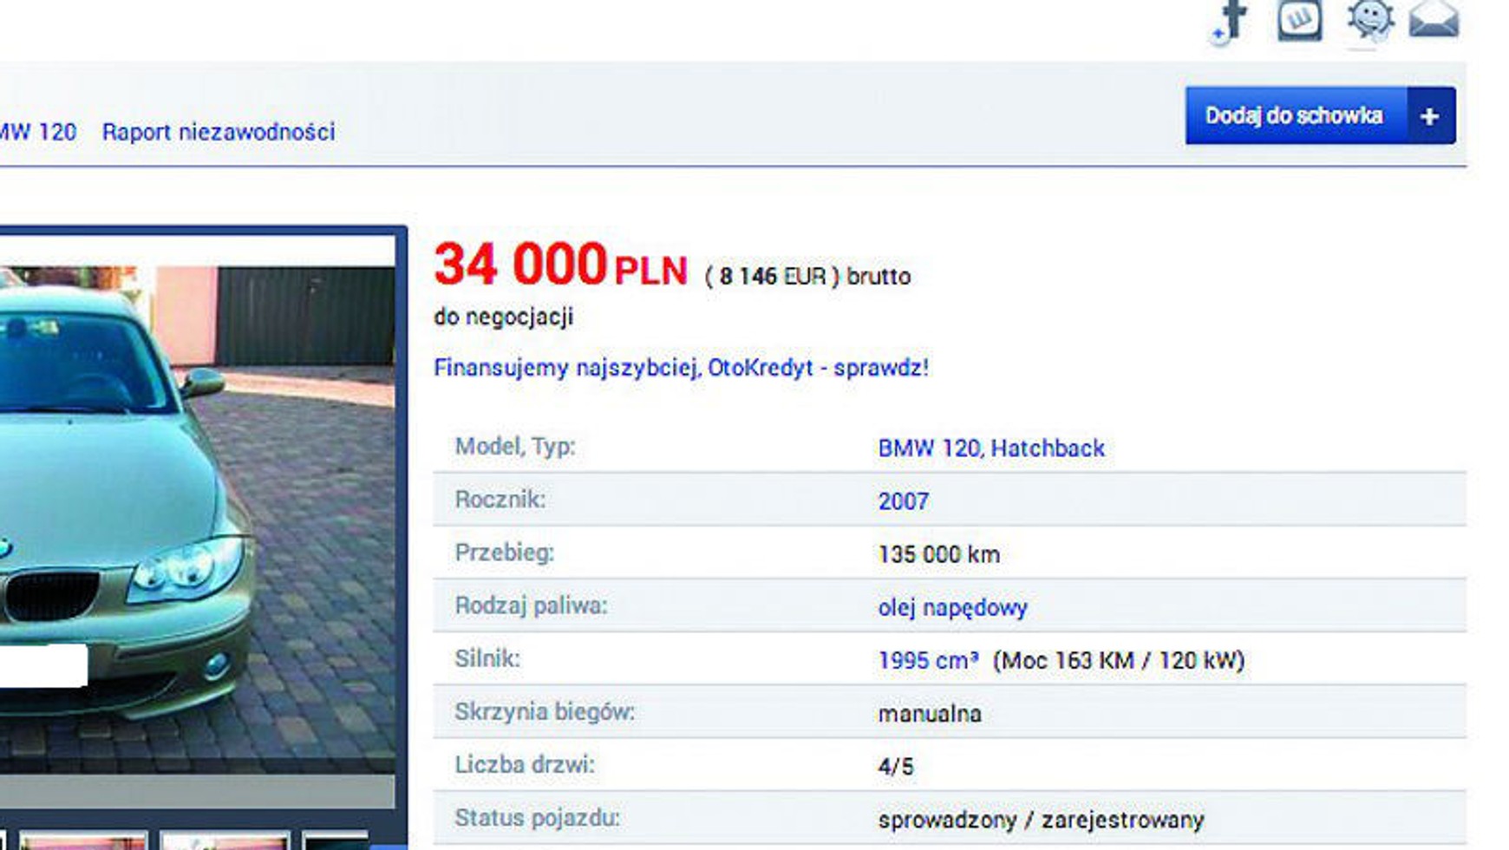Open the OtoKredyt financing link
1509x850 pixels.
tap(681, 368)
